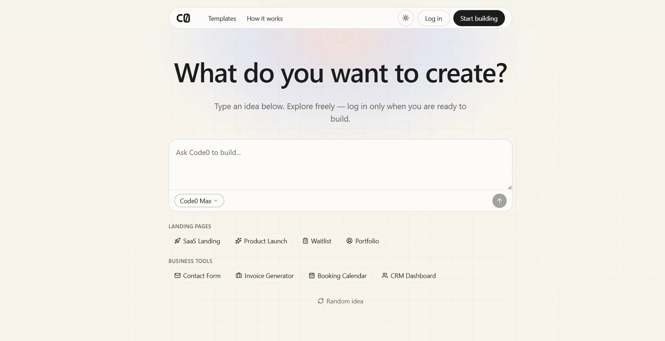Click the people icon for CRM Dashboard
The image size is (665, 341).
(385, 276)
